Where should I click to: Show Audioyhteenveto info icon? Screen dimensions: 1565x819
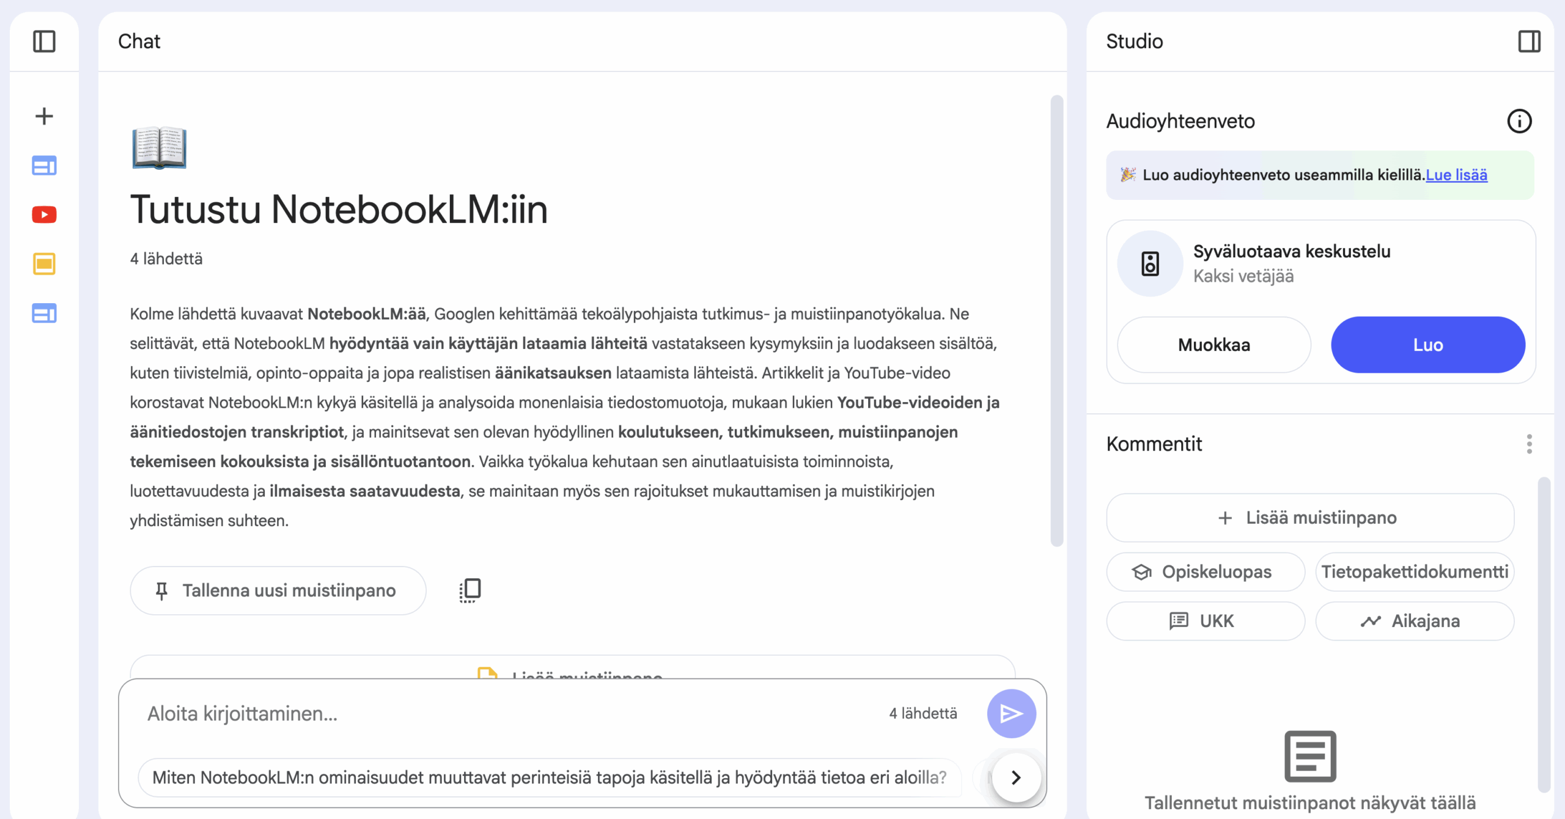pyautogui.click(x=1519, y=121)
